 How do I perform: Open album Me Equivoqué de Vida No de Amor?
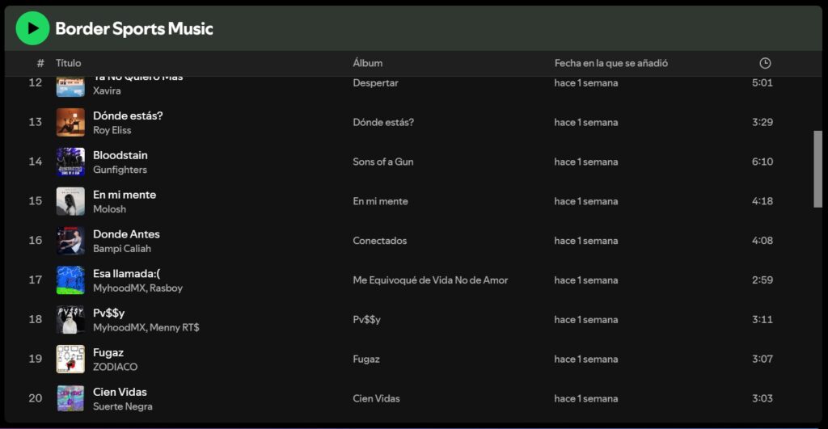430,280
